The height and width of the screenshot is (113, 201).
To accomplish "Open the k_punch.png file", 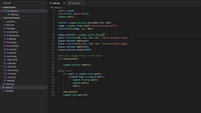I will pos(13,46).
